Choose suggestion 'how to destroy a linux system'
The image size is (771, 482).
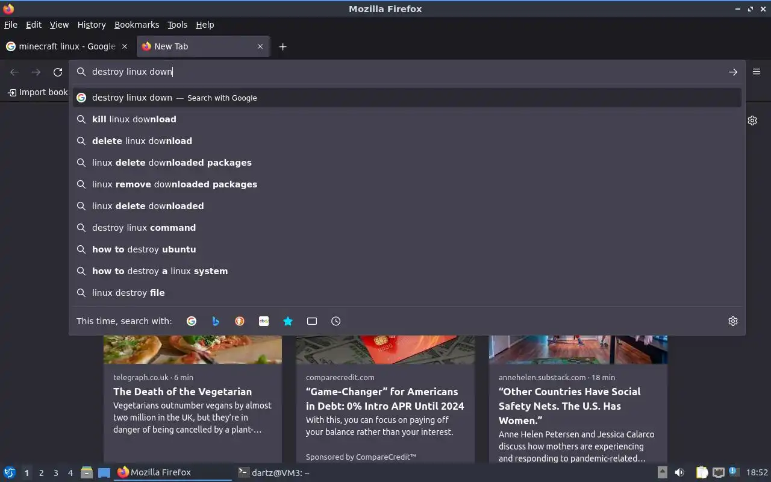tap(407, 271)
